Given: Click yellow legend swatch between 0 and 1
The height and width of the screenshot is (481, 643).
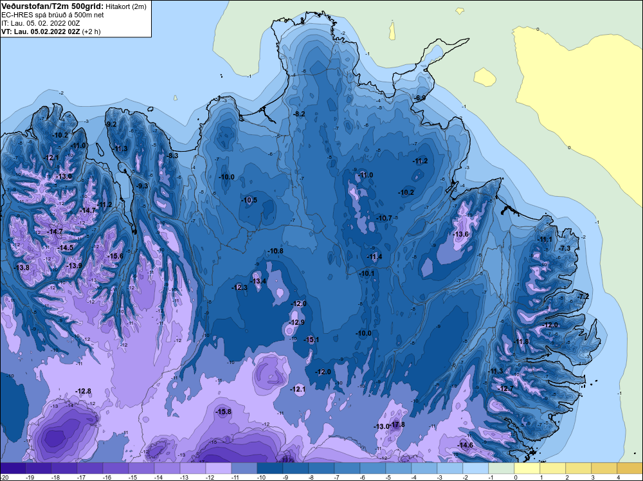Looking at the screenshot, I should tap(527, 469).
